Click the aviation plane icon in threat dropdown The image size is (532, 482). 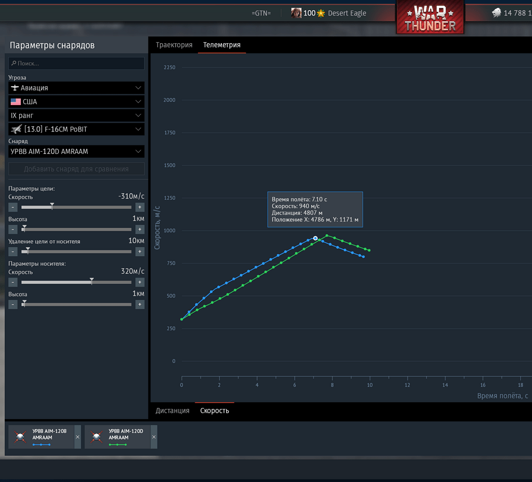pos(14,88)
